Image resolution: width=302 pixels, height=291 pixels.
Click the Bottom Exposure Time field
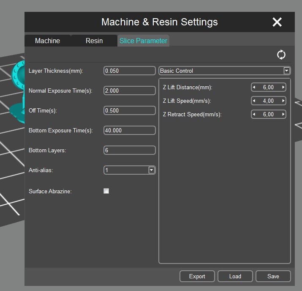[x=129, y=130]
